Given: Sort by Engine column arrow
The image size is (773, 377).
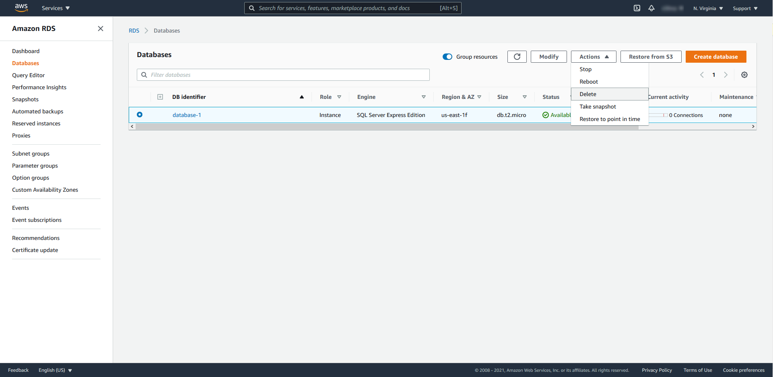Looking at the screenshot, I should click(x=424, y=97).
